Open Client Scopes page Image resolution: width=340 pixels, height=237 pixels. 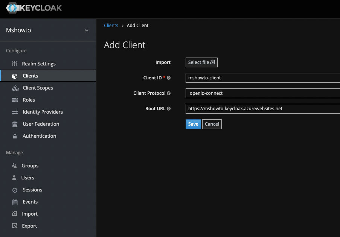[38, 88]
